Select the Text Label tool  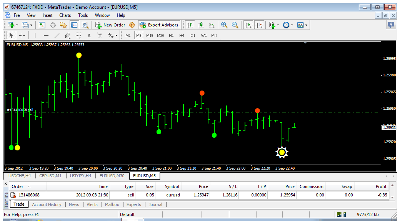pos(100,35)
